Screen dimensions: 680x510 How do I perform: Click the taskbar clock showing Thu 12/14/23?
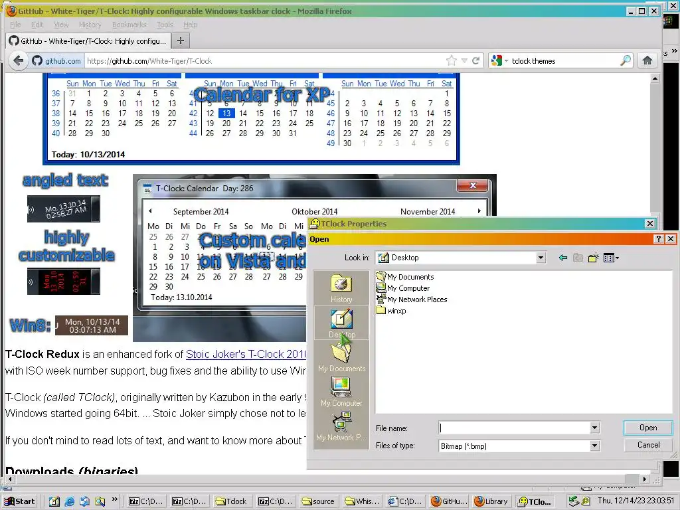coord(637,501)
